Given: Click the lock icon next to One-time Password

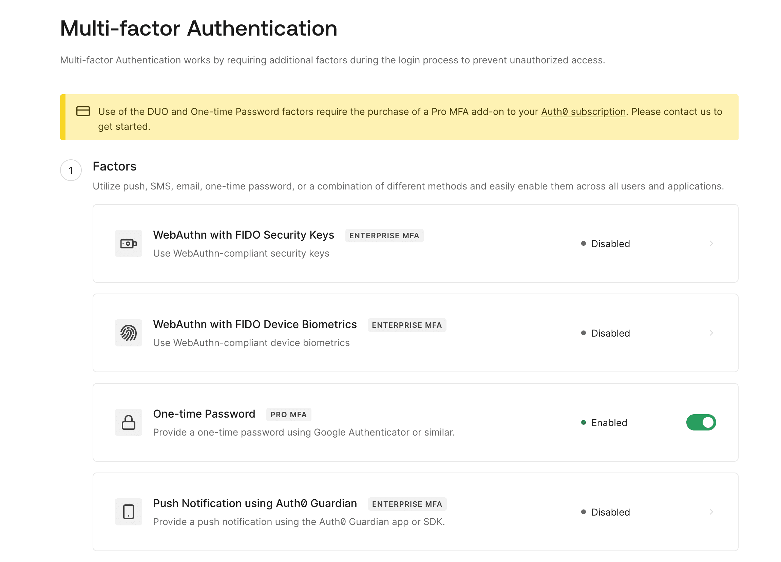Looking at the screenshot, I should coord(128,422).
